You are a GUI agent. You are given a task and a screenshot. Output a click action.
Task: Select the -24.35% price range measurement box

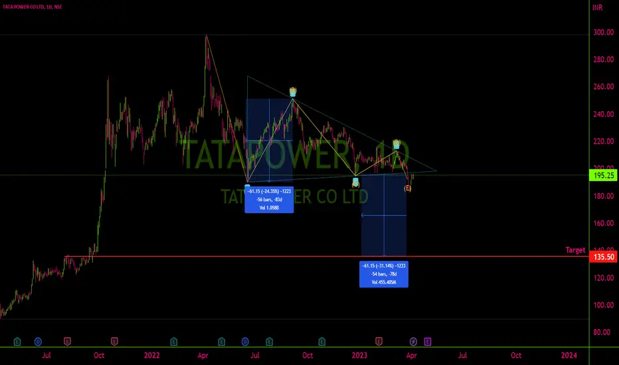[269, 199]
